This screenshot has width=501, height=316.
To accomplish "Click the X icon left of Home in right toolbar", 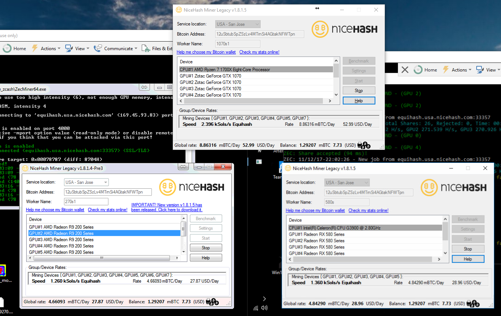I will click(405, 70).
